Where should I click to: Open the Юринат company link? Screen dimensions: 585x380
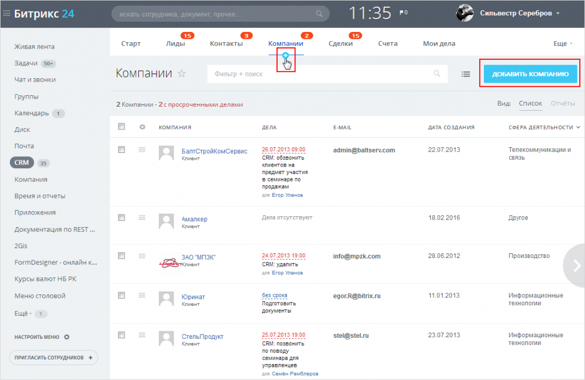[x=193, y=297]
